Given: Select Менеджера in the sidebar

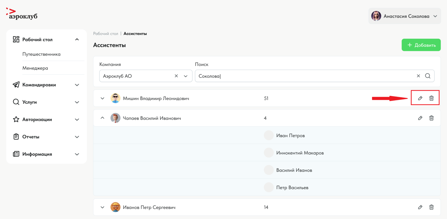Looking at the screenshot, I should point(35,68).
